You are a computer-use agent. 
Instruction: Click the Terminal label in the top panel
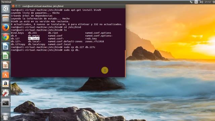tap(6, 2)
